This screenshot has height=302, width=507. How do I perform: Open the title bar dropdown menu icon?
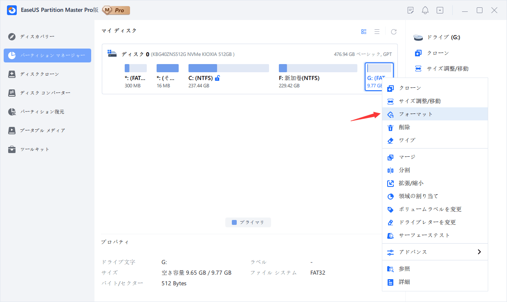coord(440,11)
